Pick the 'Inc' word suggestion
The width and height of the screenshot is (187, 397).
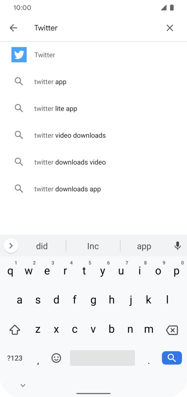pos(93,246)
